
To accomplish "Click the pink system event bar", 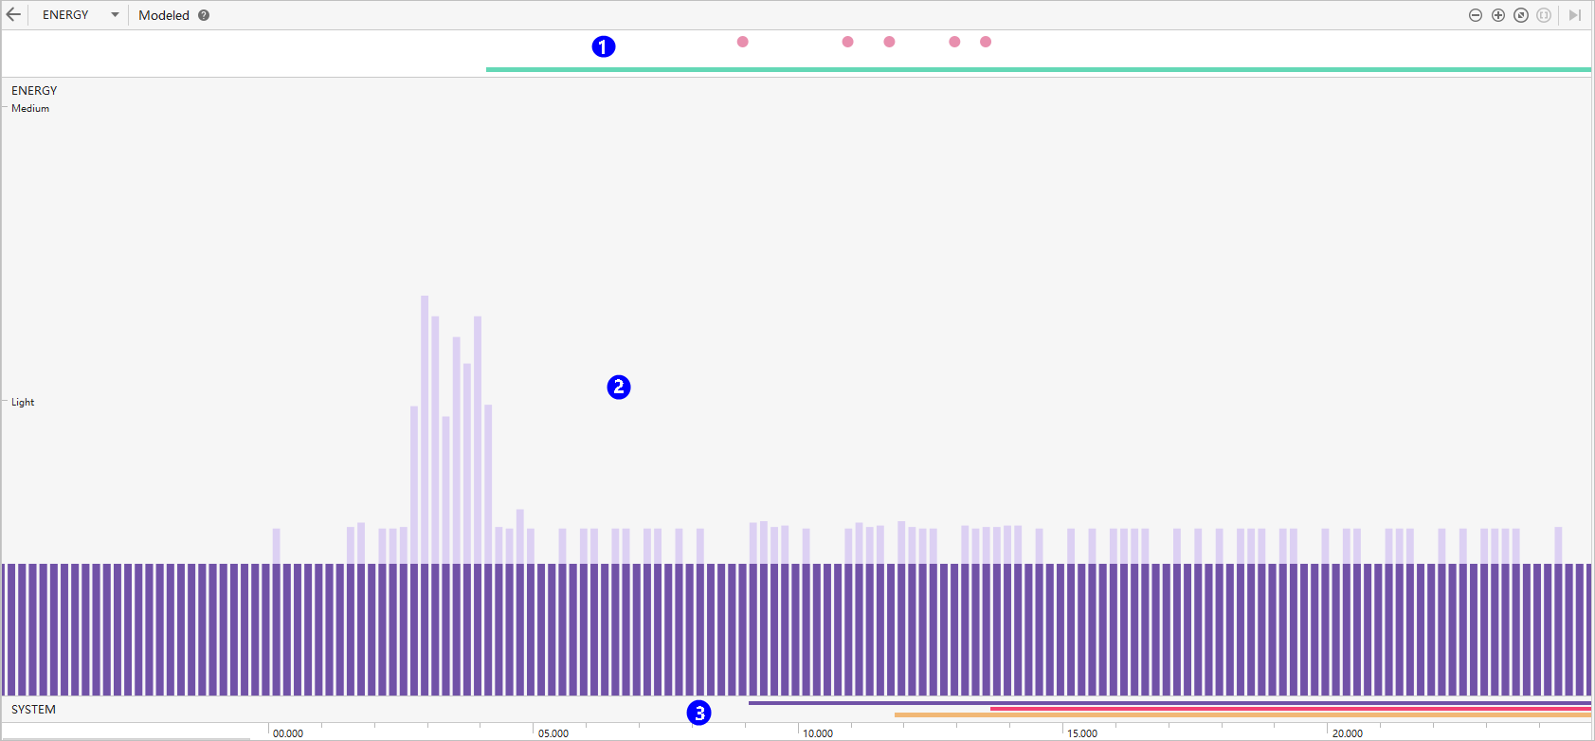I will tap(1291, 709).
